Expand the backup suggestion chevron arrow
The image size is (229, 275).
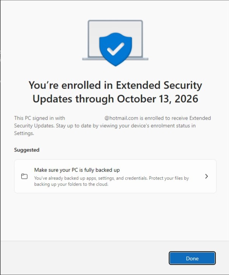pyautogui.click(x=206, y=176)
